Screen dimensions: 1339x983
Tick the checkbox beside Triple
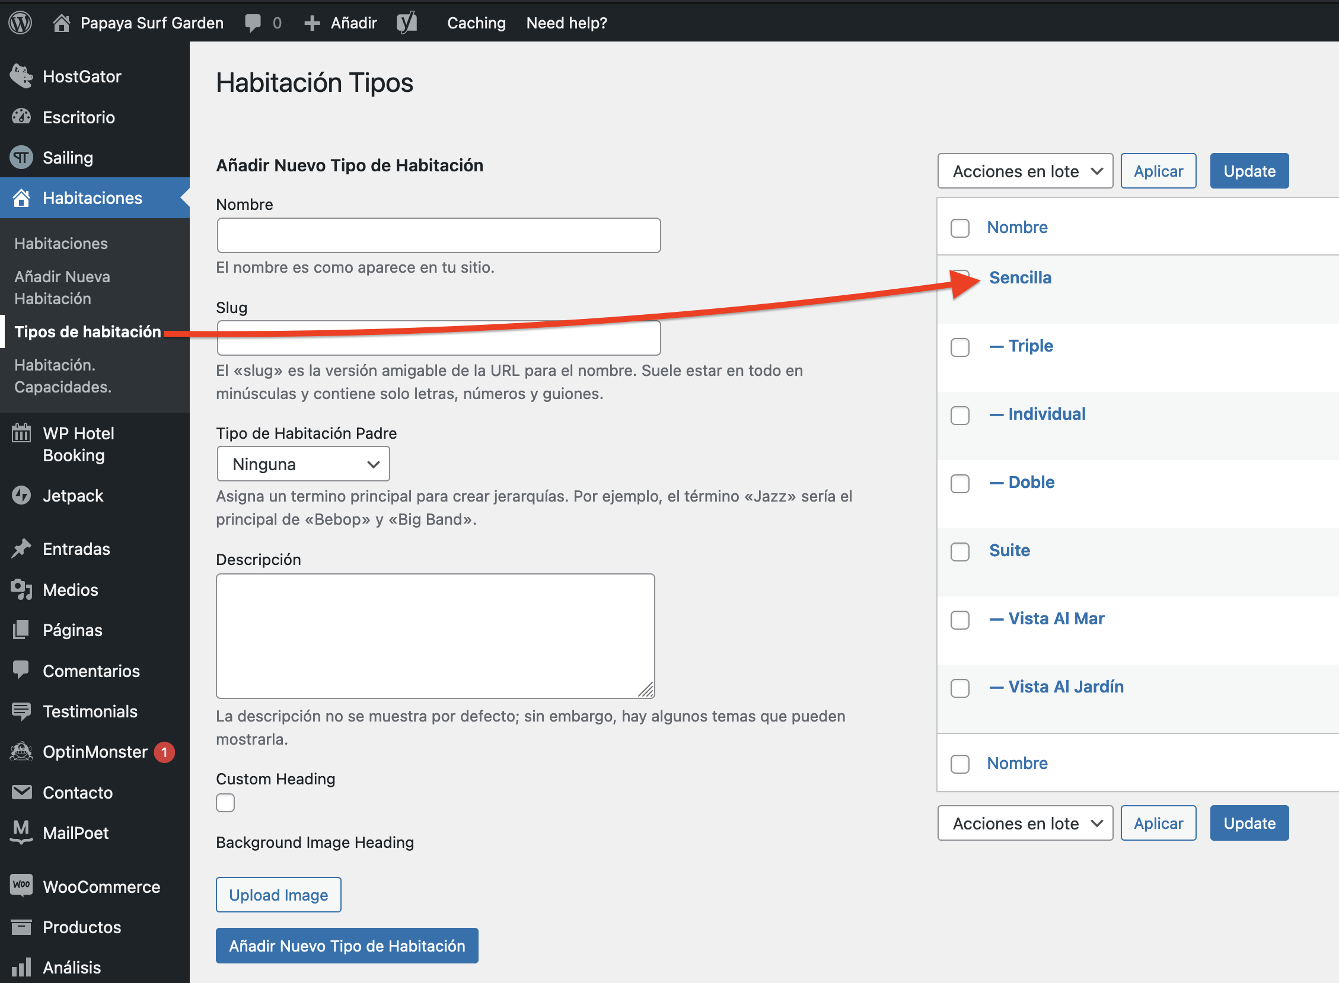point(959,347)
